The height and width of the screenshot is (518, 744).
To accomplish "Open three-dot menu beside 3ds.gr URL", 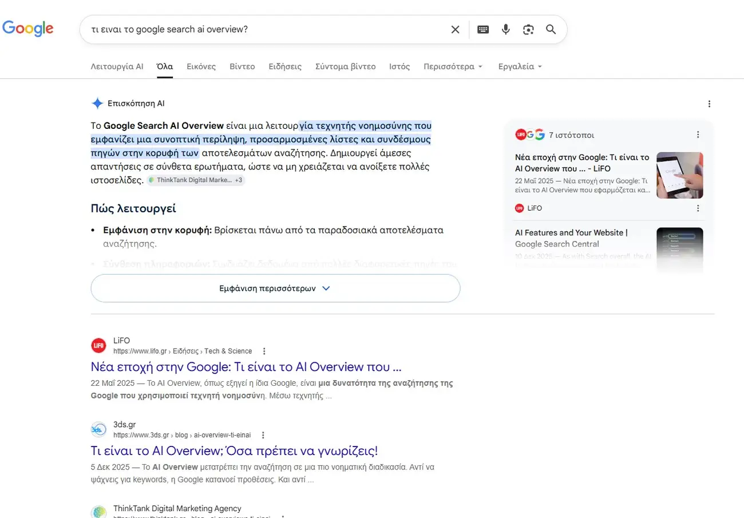I will pyautogui.click(x=263, y=436).
